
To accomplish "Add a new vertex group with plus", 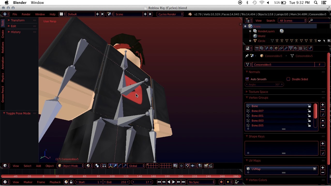I will pyautogui.click(x=322, y=105).
